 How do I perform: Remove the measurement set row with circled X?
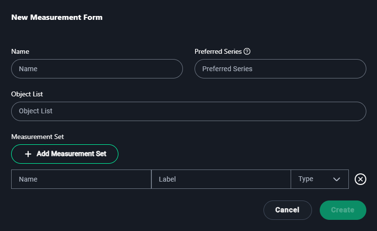361,179
